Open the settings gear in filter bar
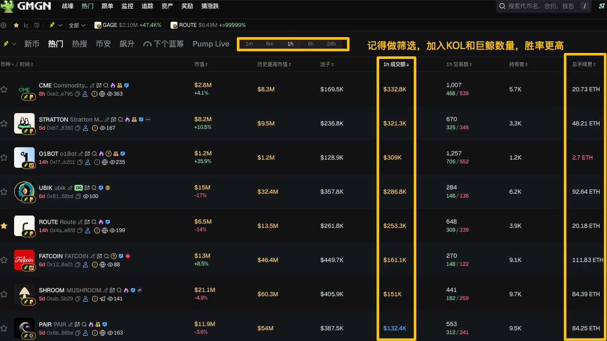 click(x=4, y=25)
